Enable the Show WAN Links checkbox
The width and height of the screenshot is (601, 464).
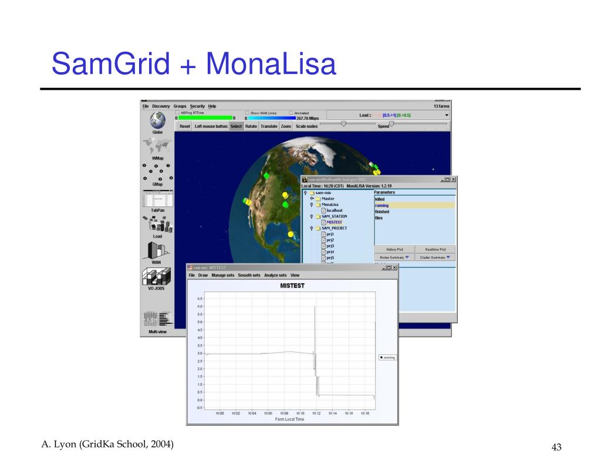pos(247,113)
